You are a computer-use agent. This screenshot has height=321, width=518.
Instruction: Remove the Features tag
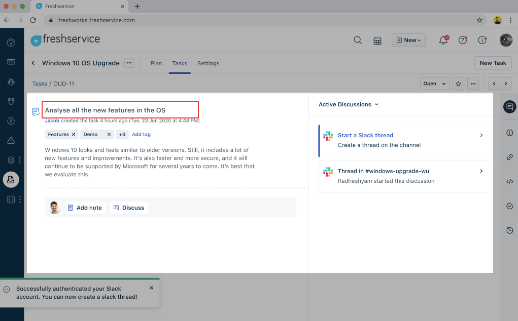click(74, 135)
